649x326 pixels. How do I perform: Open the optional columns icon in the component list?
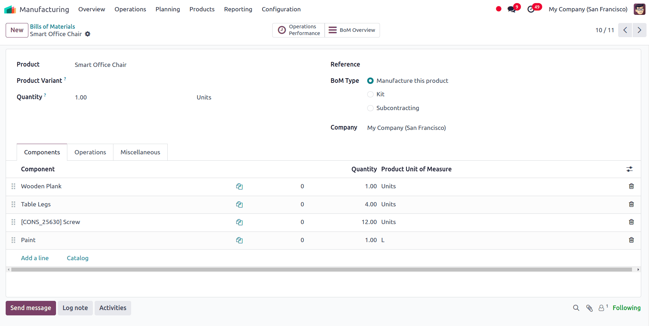point(630,169)
